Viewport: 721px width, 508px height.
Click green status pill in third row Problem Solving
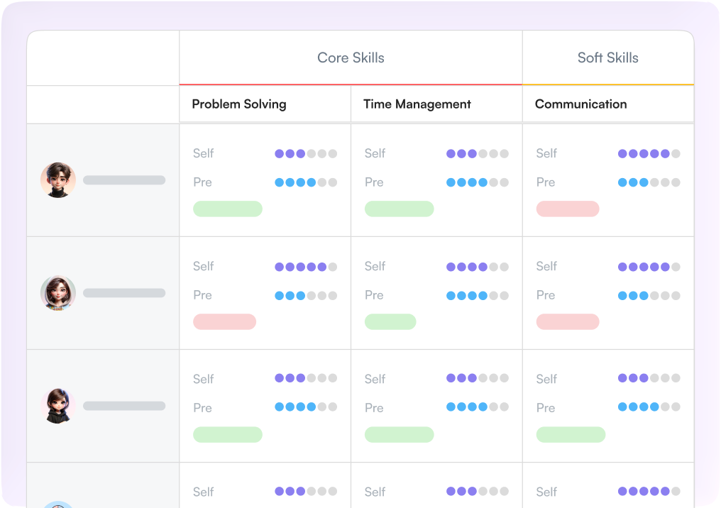[228, 434]
